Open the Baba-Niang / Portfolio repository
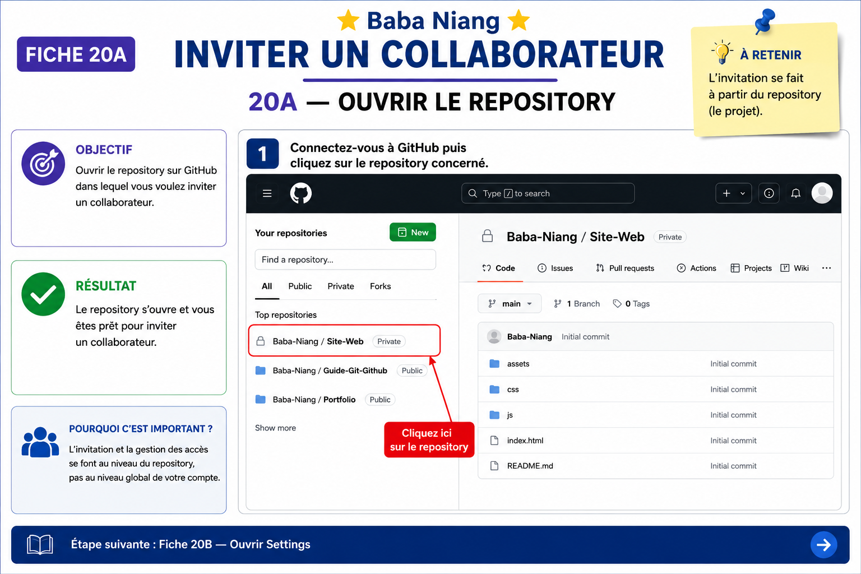The height and width of the screenshot is (574, 861). pyautogui.click(x=314, y=400)
